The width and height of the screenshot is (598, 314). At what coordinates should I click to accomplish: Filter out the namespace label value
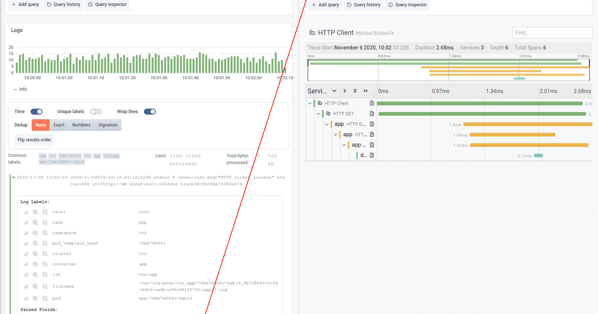[45, 233]
